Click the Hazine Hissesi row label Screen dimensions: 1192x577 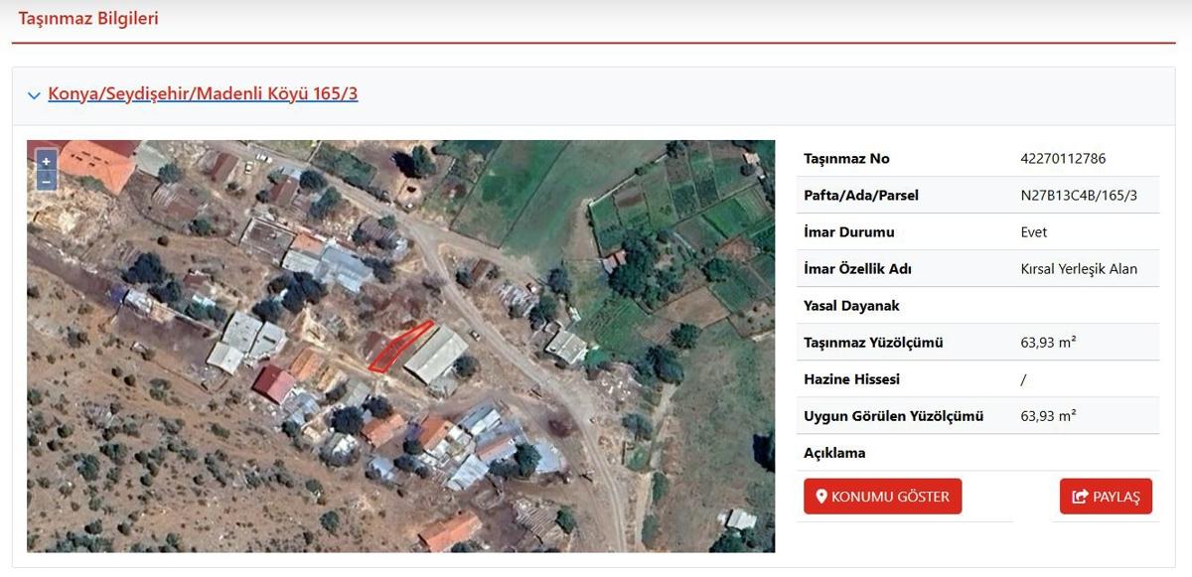(851, 379)
